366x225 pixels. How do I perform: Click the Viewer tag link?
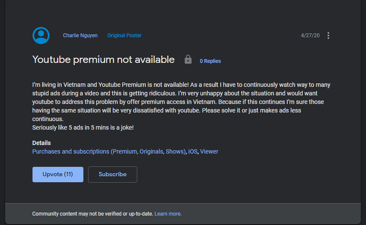coord(209,151)
